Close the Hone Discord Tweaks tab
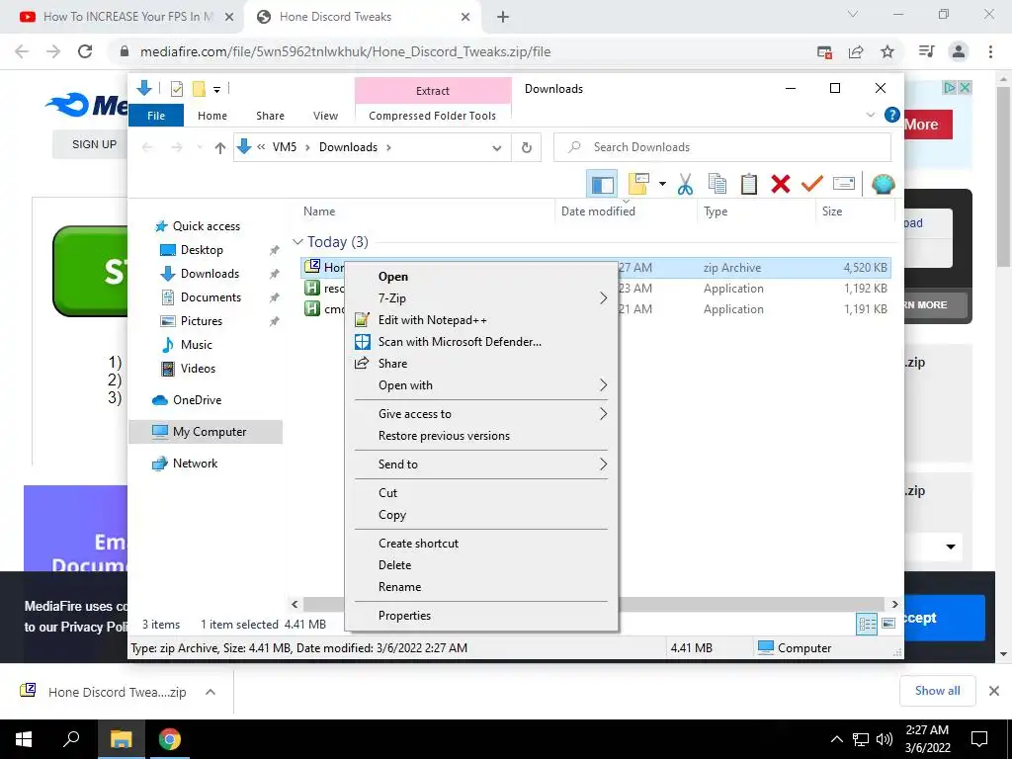The height and width of the screenshot is (759, 1012). click(465, 17)
